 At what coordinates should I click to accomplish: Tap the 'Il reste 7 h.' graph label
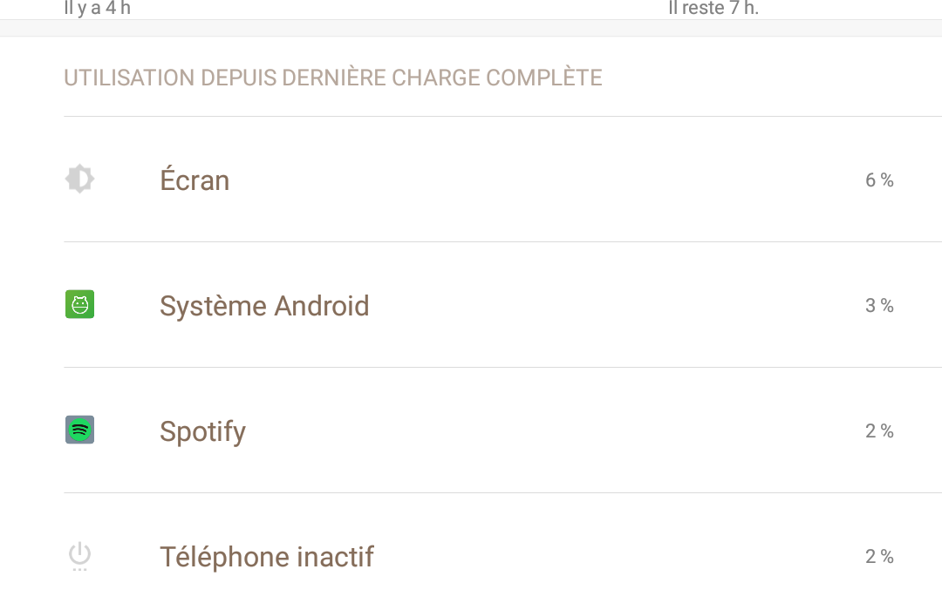point(713,8)
